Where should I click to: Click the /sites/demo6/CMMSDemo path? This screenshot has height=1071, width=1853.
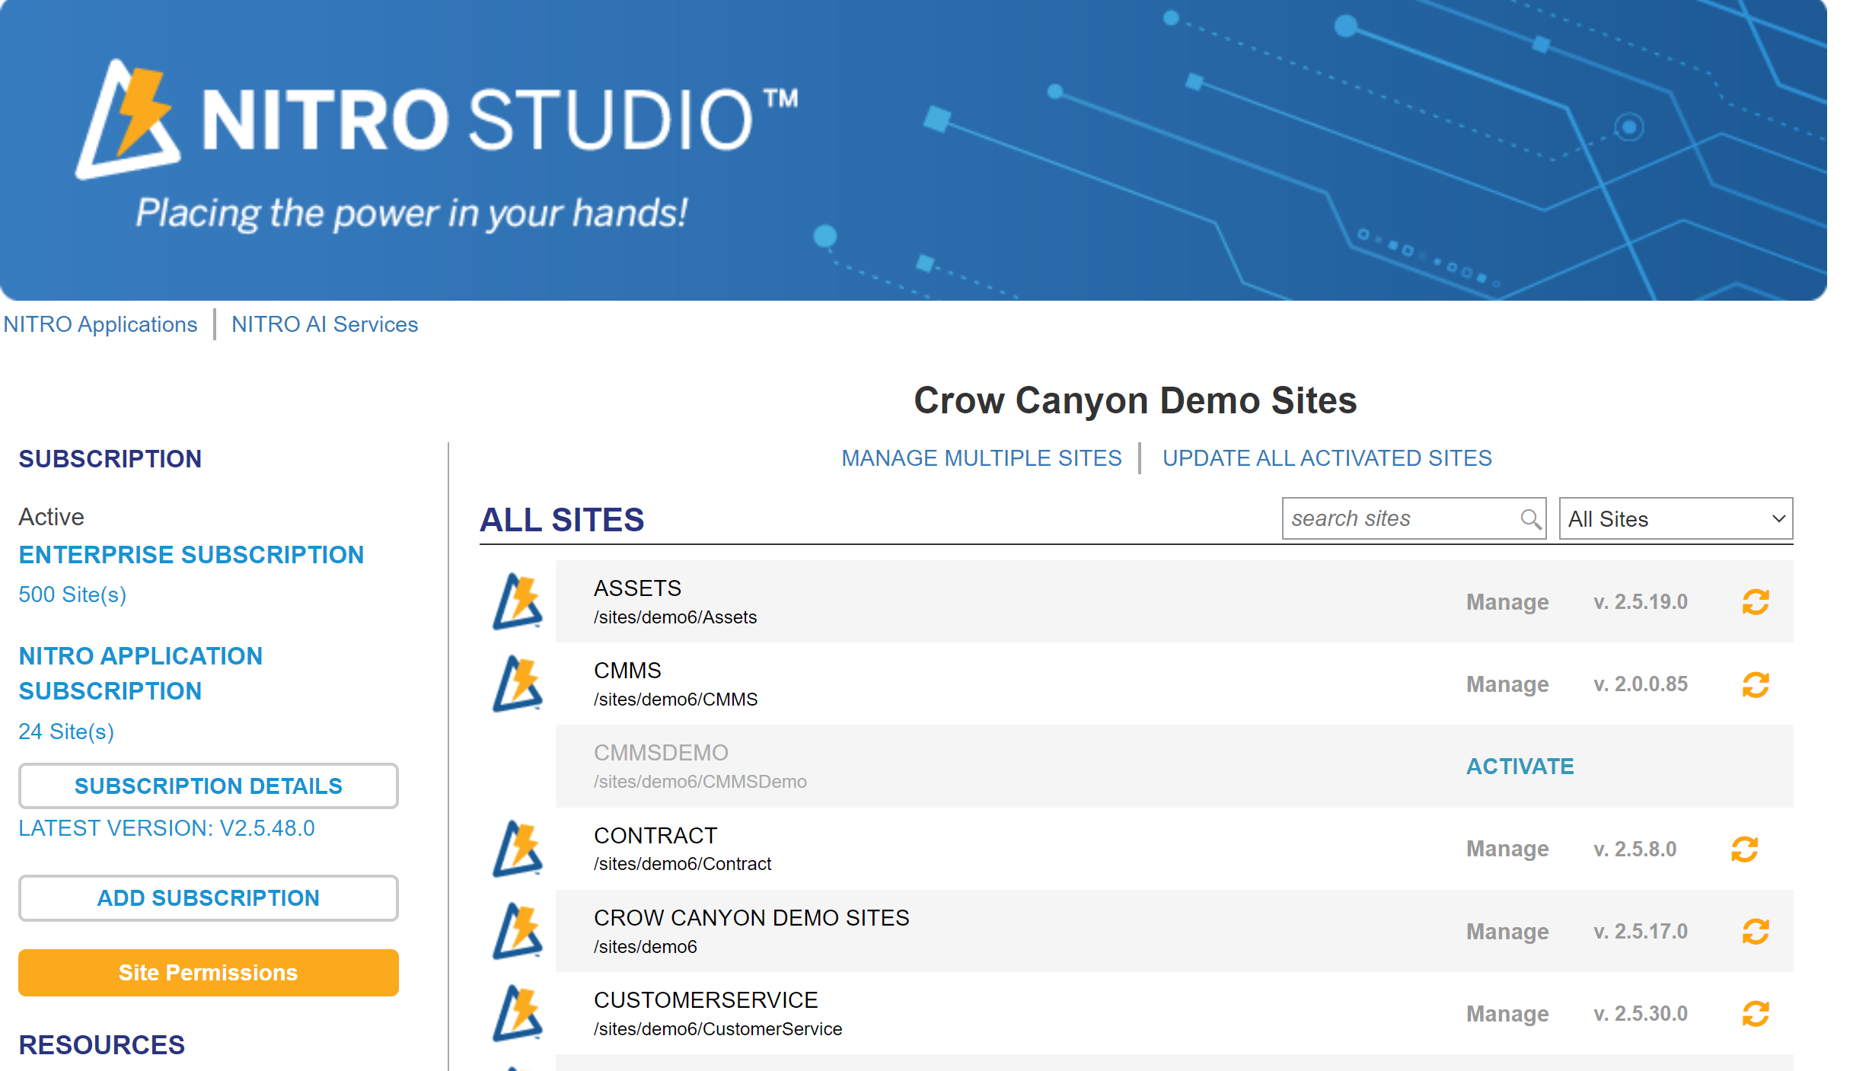point(700,782)
